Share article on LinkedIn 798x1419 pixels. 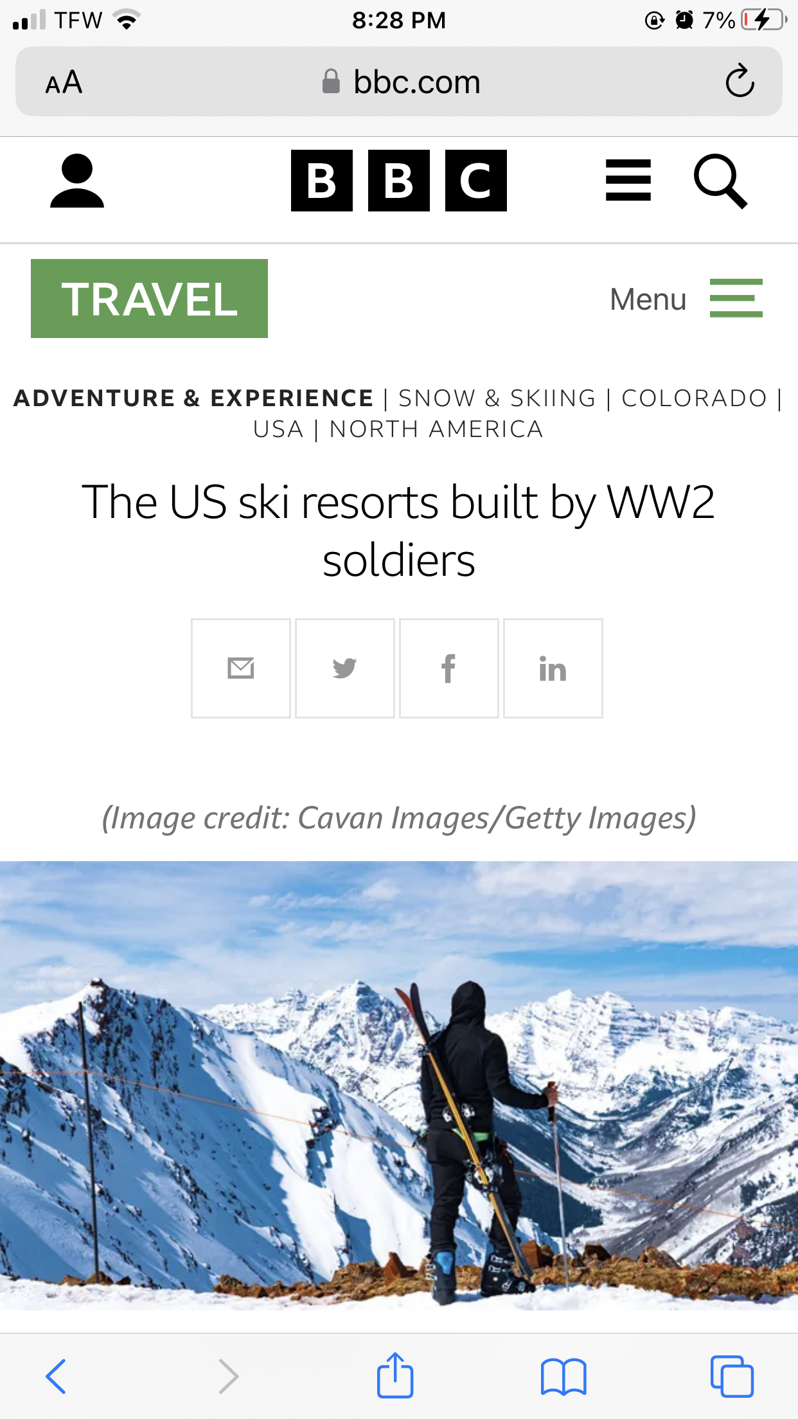pos(553,668)
